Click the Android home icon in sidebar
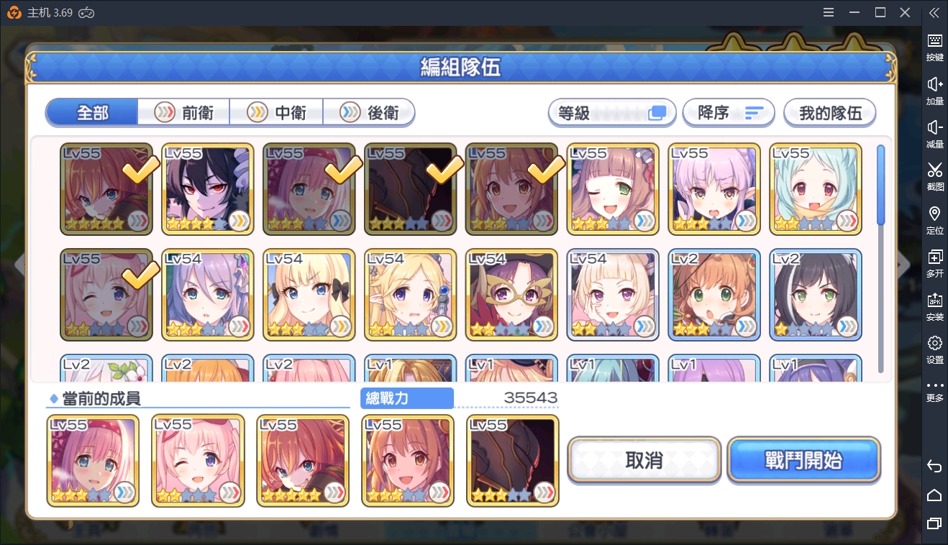This screenshot has width=948, height=545. pyautogui.click(x=934, y=495)
